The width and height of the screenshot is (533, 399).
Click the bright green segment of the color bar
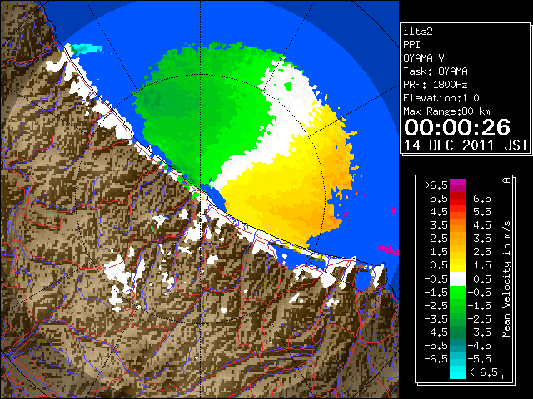pyautogui.click(x=458, y=293)
